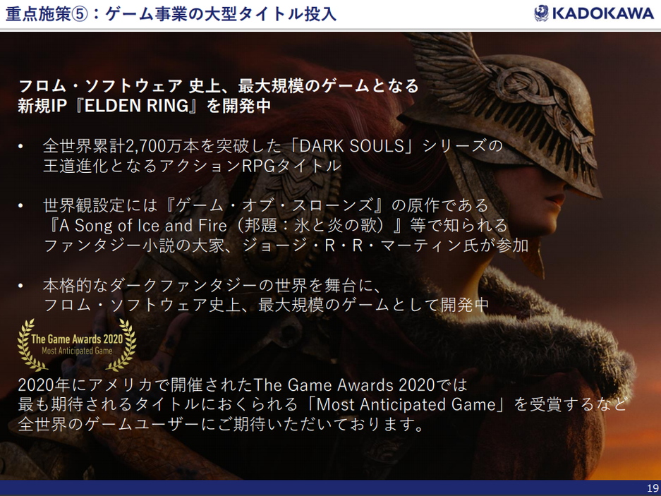
Task: Click the slide title '重点施策⑤：ゲーム事業の大型タイトル投入'
Action: pos(171,14)
